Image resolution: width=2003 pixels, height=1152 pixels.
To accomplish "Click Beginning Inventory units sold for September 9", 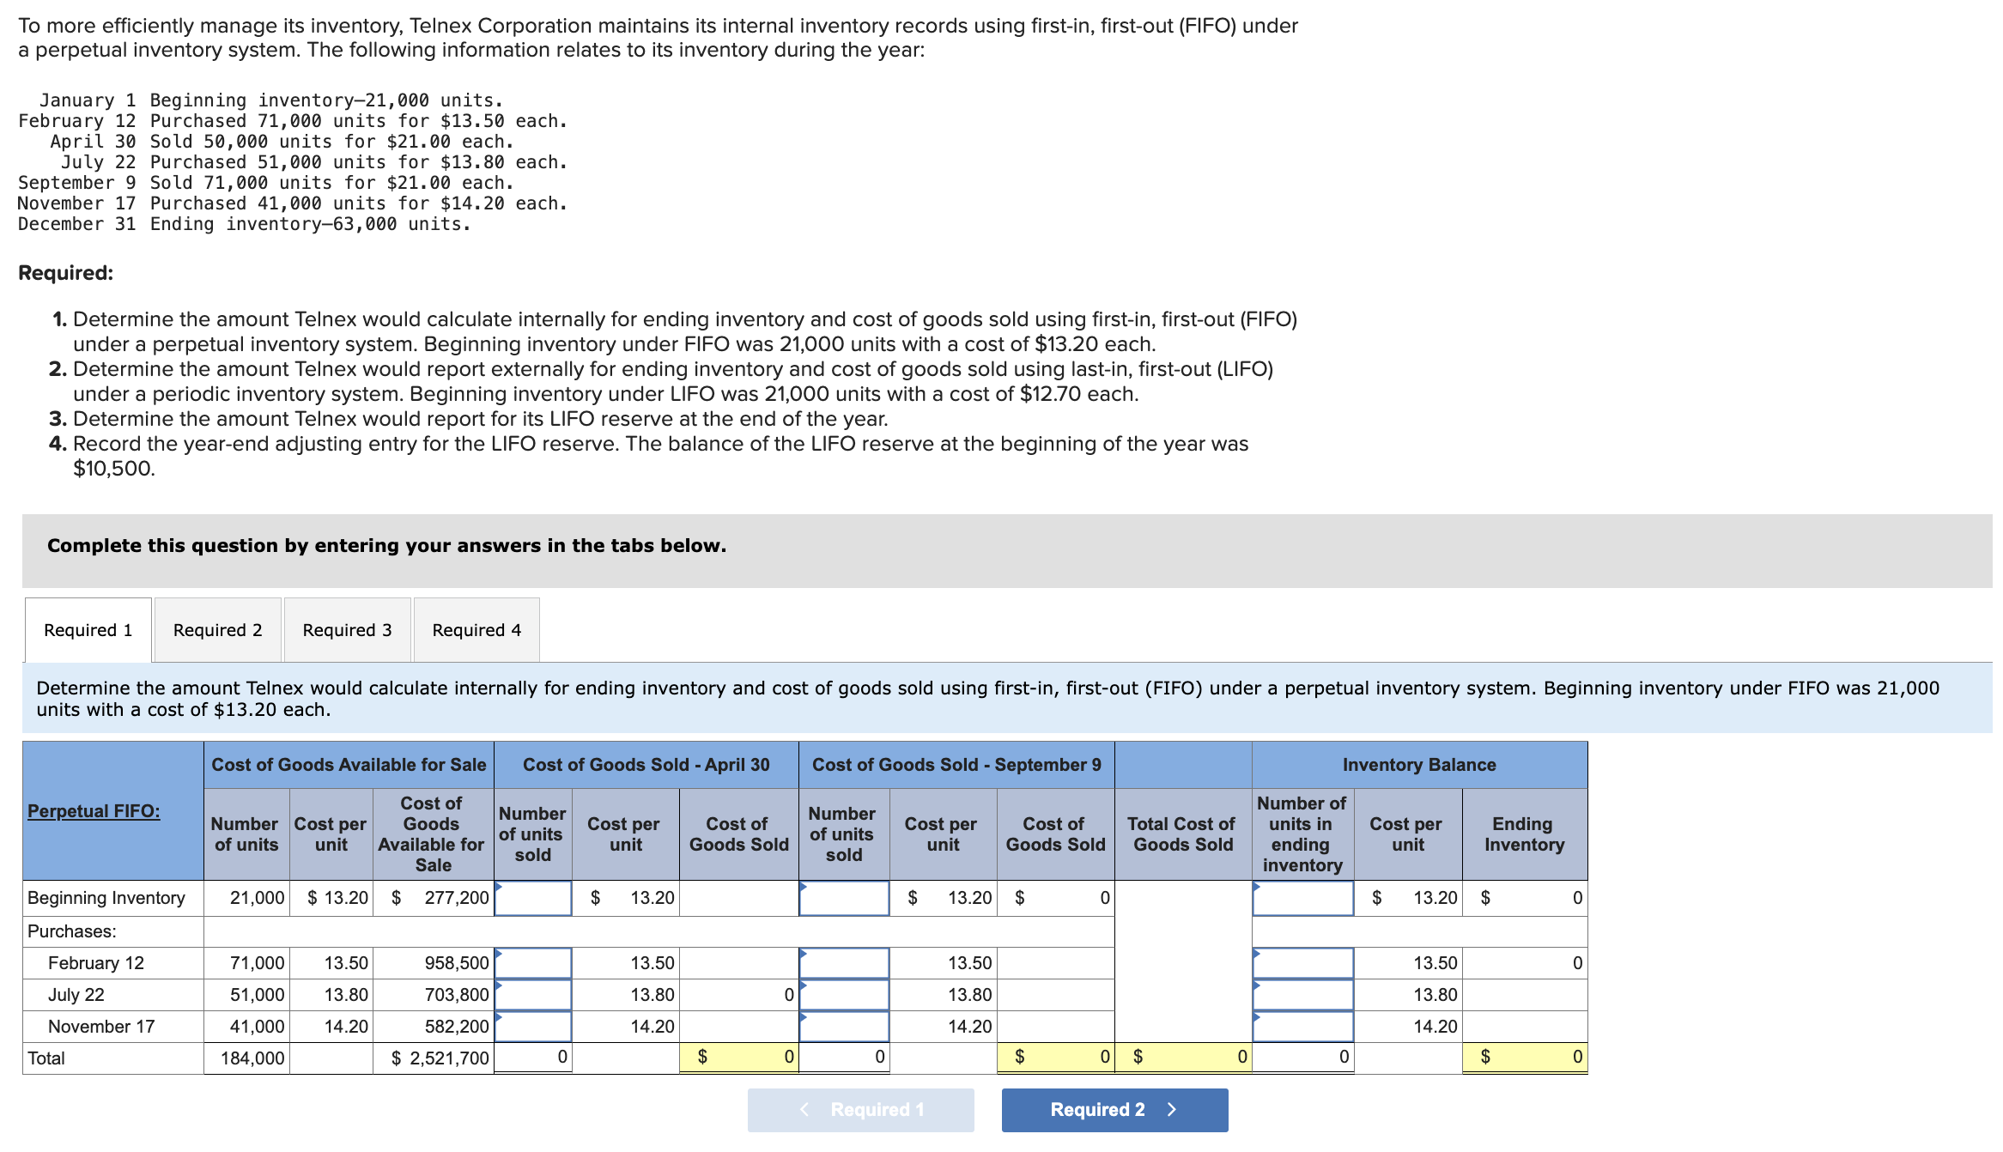I will pos(844,898).
